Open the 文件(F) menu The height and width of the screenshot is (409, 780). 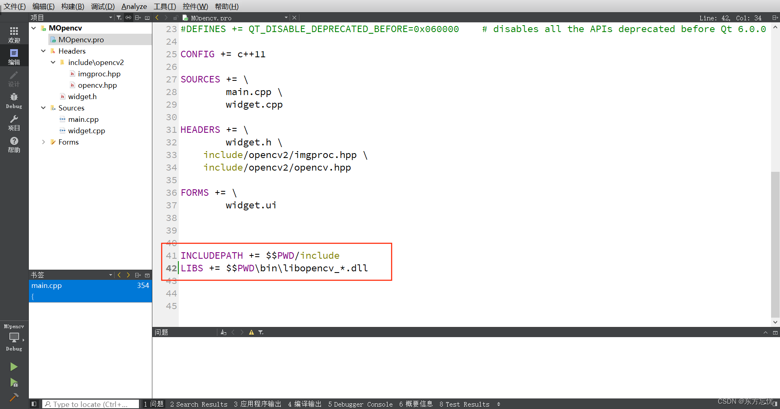point(15,6)
